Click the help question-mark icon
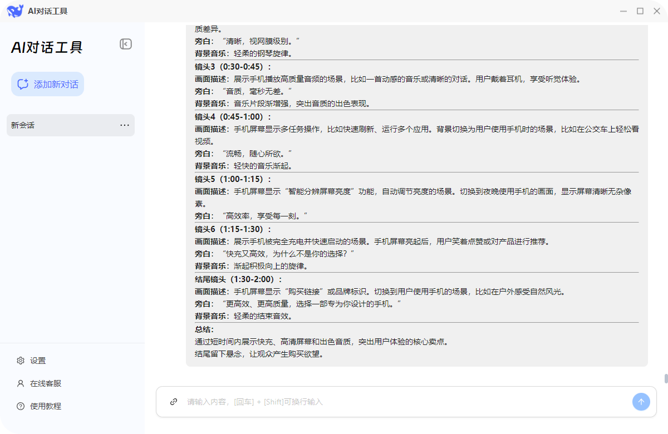 click(x=21, y=406)
